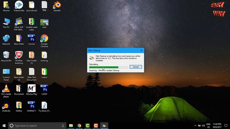Select the LOGO PSD file
The width and height of the screenshot is (230, 129).
44,90
